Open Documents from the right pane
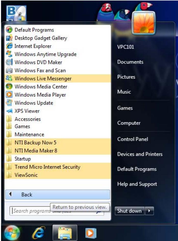This screenshot has height=241, width=178. coord(130,62)
